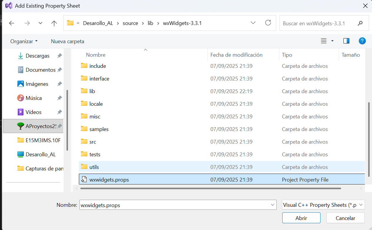
Task: Expand the chevron after source breadcrumb
Action: (143, 23)
